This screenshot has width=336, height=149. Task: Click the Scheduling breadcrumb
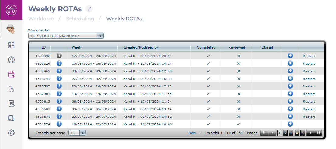coord(80,19)
